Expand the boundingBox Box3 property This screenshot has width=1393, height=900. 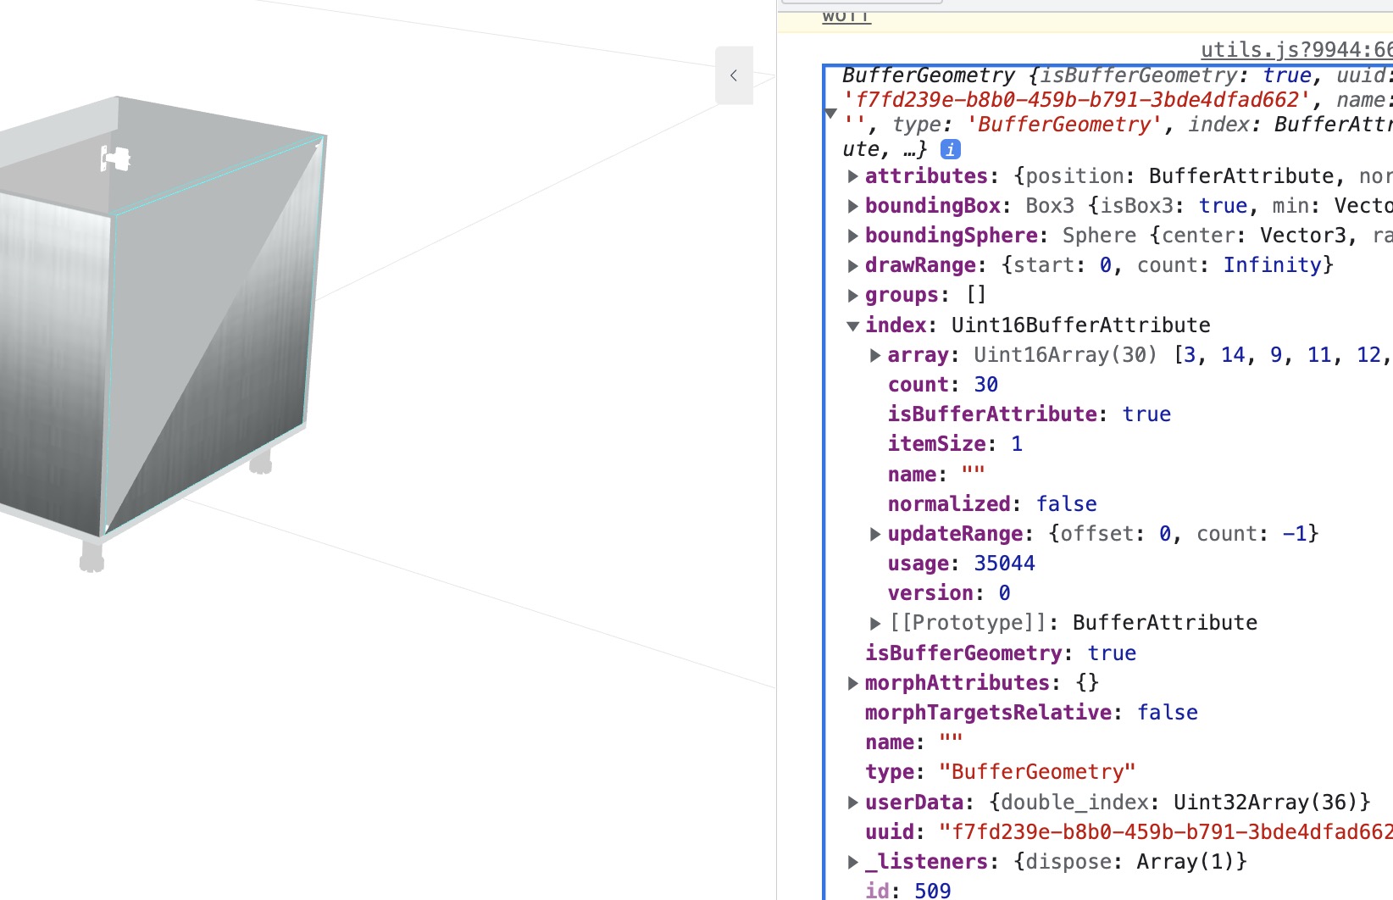pos(852,206)
